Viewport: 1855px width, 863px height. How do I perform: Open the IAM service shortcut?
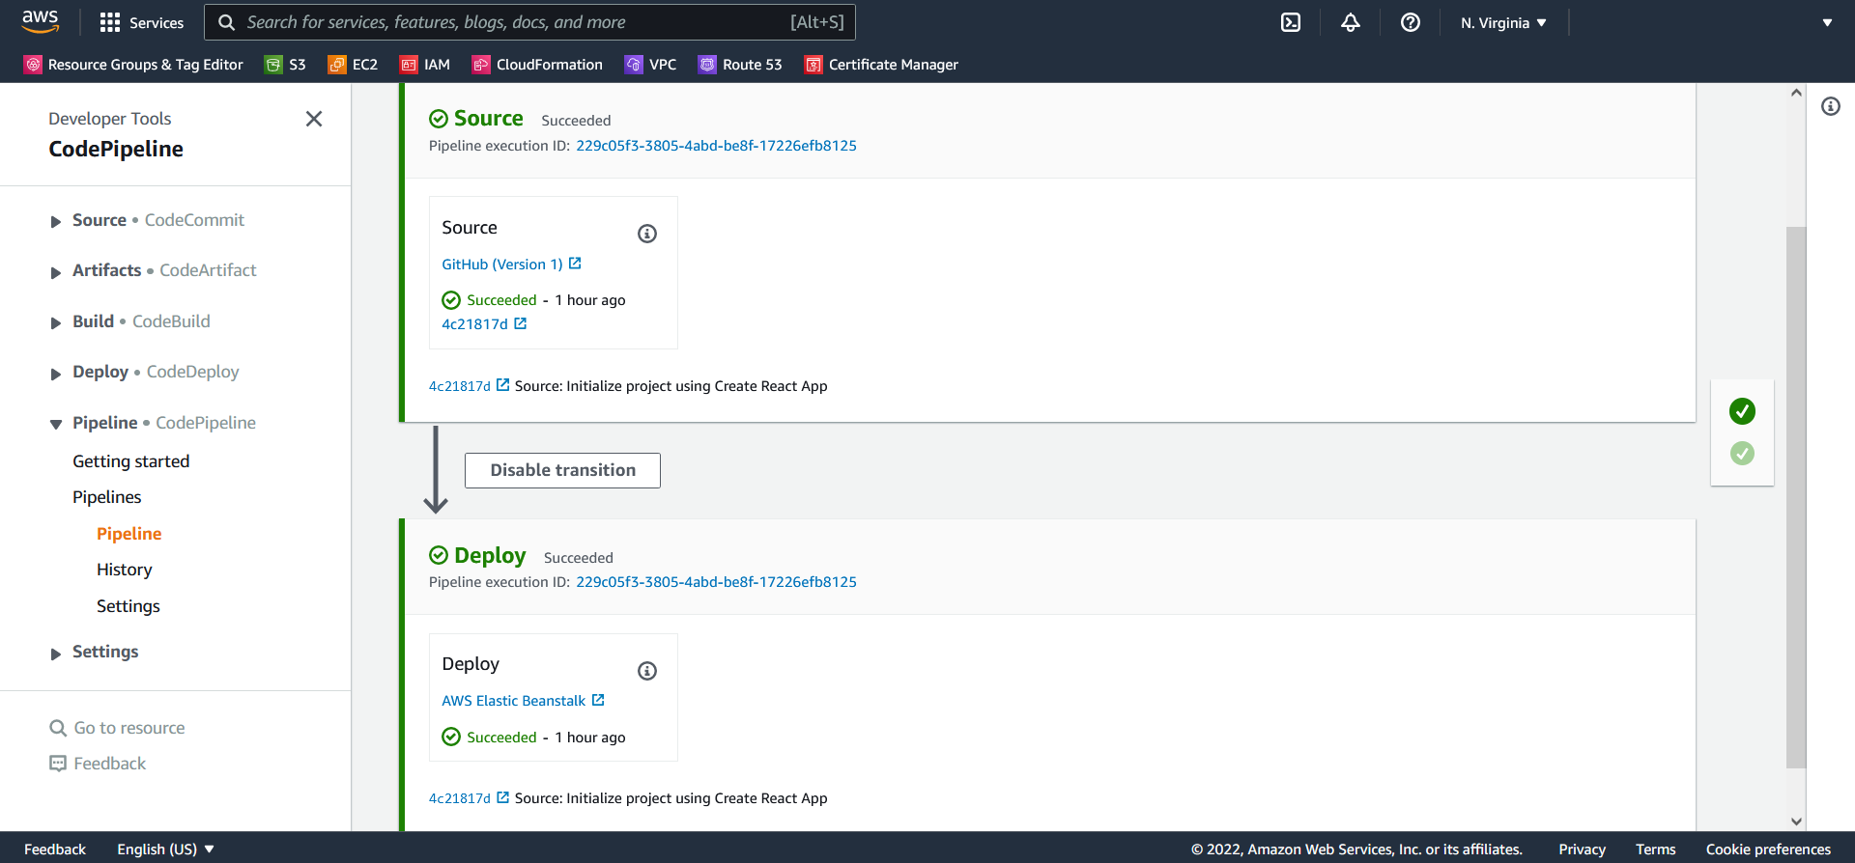pyautogui.click(x=425, y=65)
